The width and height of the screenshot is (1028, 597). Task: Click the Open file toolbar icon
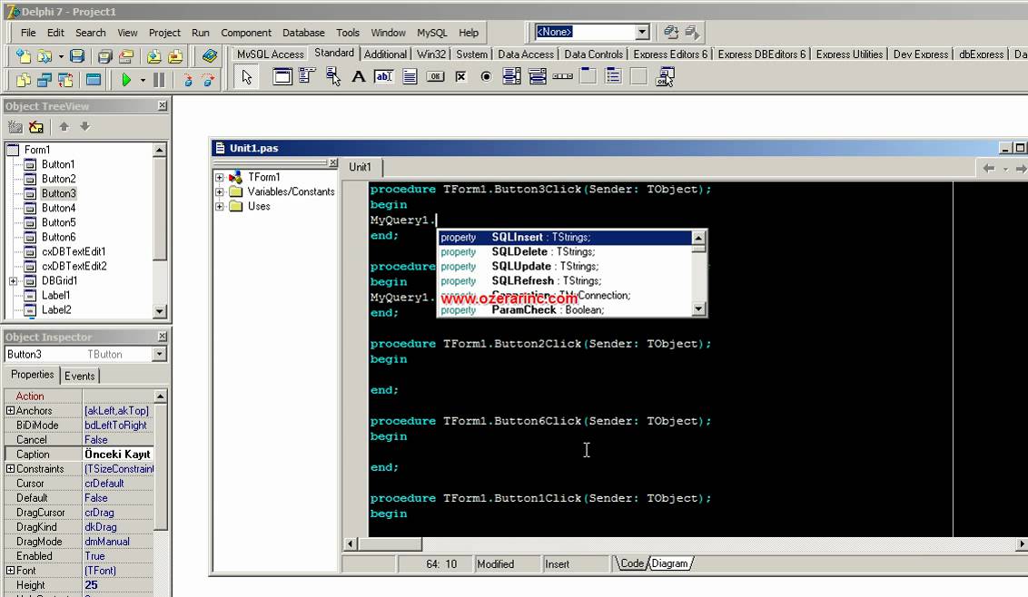(x=44, y=56)
